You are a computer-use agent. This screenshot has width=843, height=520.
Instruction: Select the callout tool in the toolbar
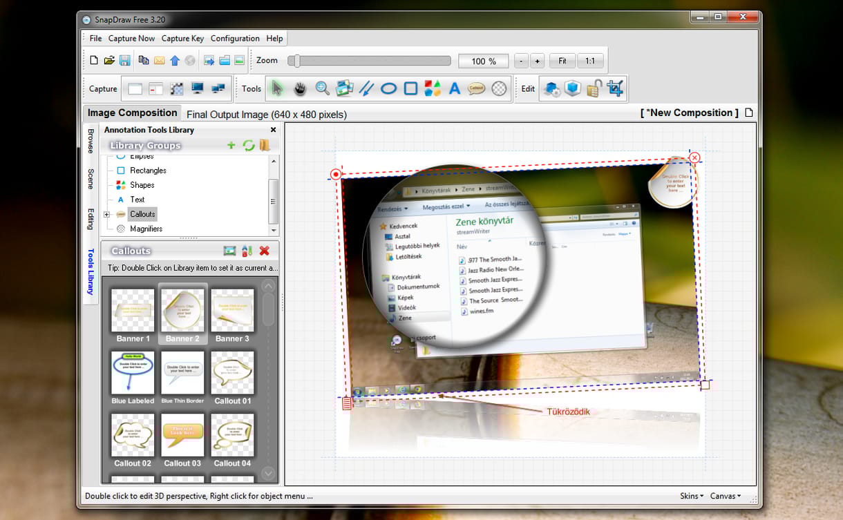pos(477,88)
